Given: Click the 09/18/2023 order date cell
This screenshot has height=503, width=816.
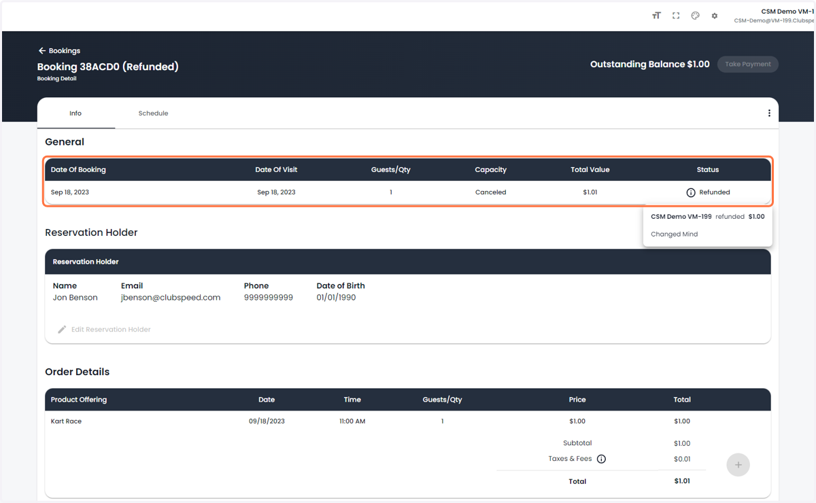Looking at the screenshot, I should [267, 421].
